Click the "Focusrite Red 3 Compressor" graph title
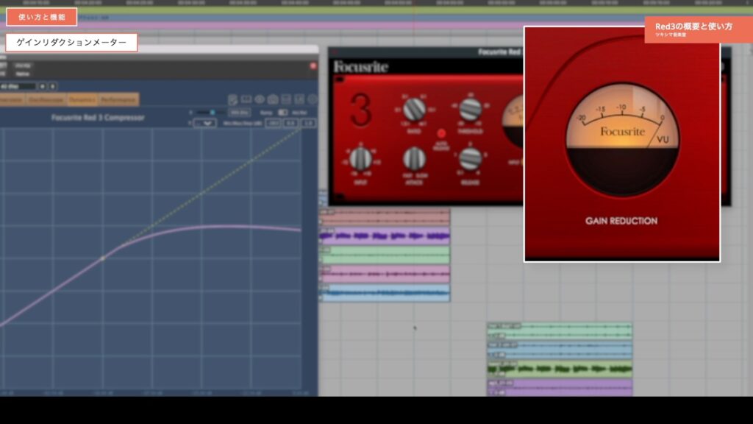Screen dimensions: 753x424 click(x=98, y=117)
